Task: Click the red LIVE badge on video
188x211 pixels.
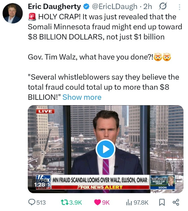Action: [x=45, y=111]
